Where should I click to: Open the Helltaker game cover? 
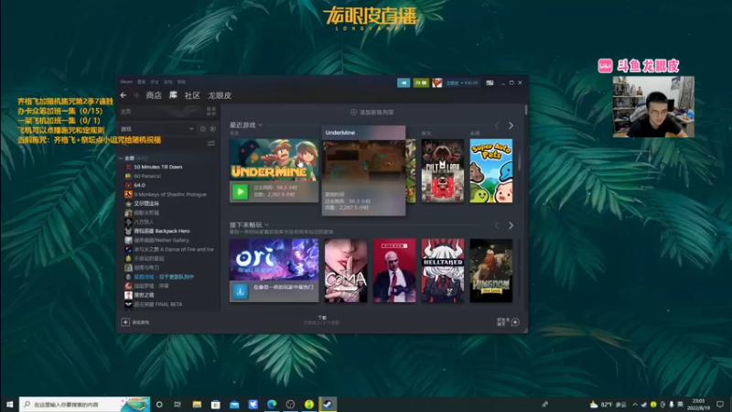443,270
